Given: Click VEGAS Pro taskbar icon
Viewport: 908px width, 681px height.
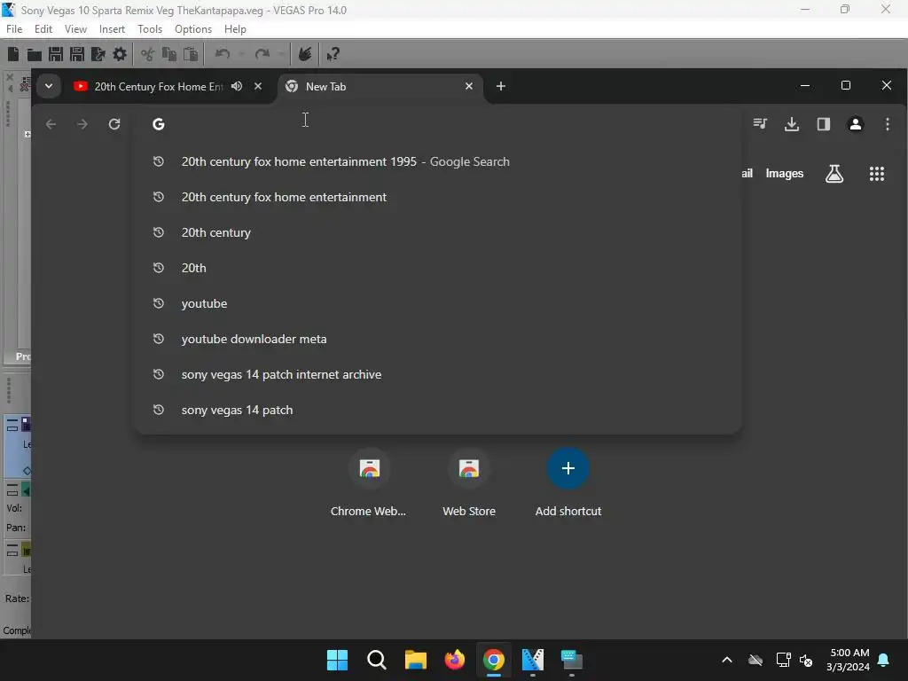Looking at the screenshot, I should [x=533, y=660].
